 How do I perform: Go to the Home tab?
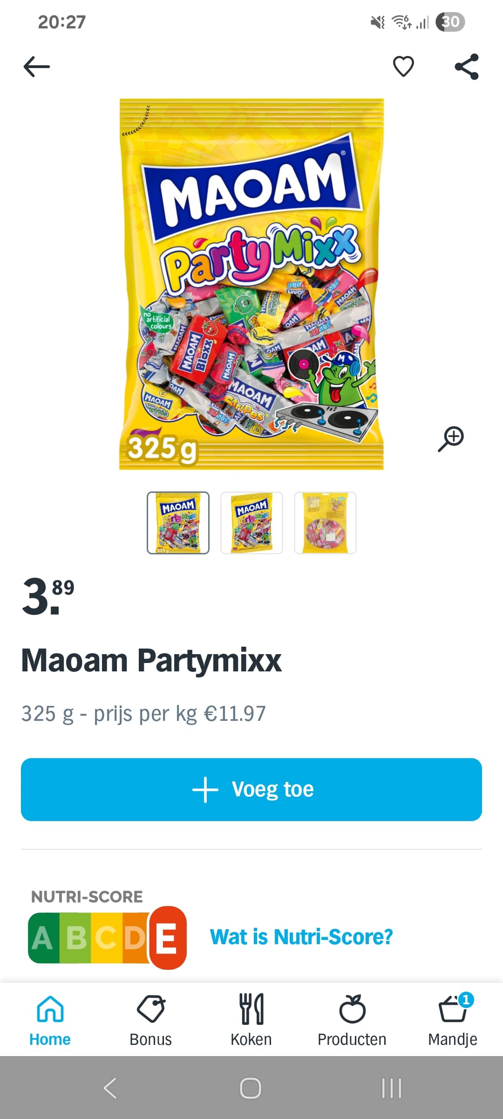(x=50, y=1021)
